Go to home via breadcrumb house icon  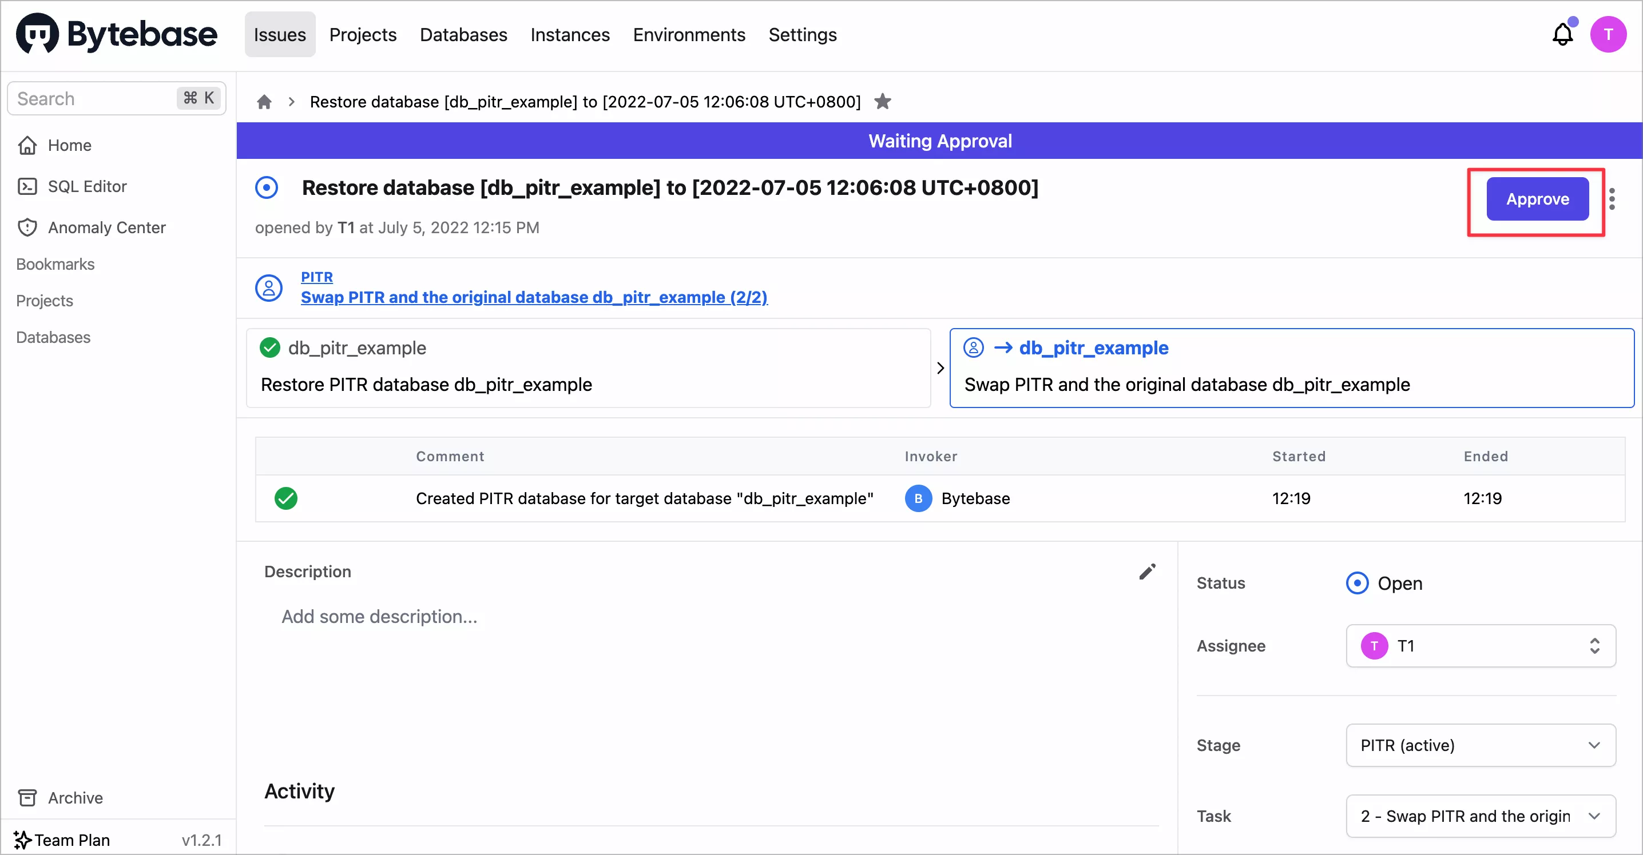[264, 102]
